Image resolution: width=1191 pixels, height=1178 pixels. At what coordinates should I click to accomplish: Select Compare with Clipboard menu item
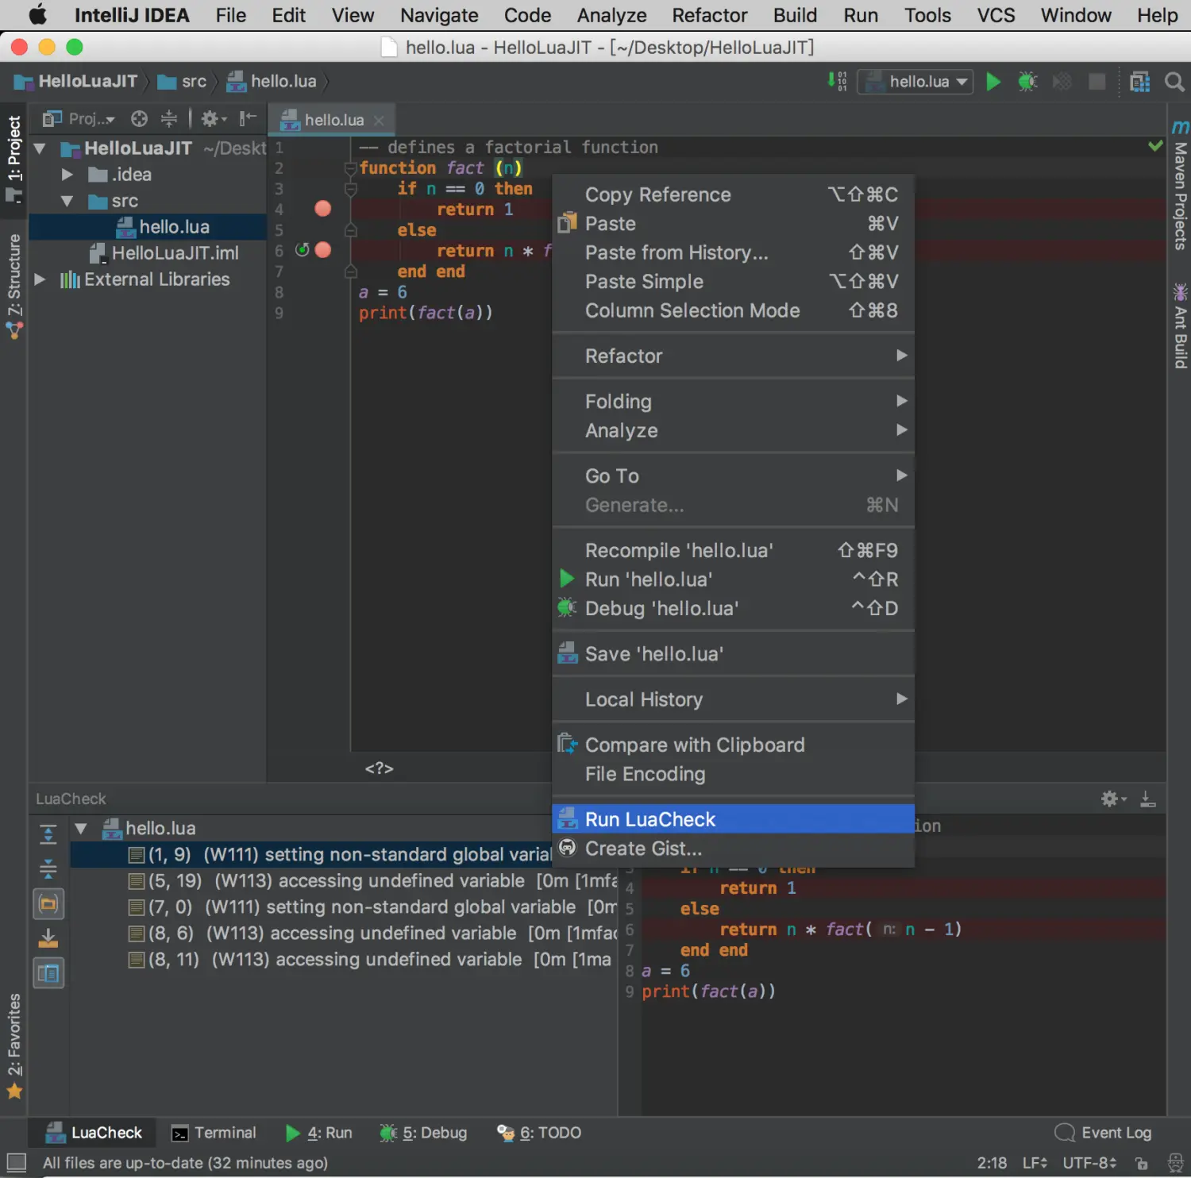tap(733, 745)
